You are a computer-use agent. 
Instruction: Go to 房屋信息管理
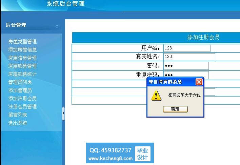tap(22, 58)
